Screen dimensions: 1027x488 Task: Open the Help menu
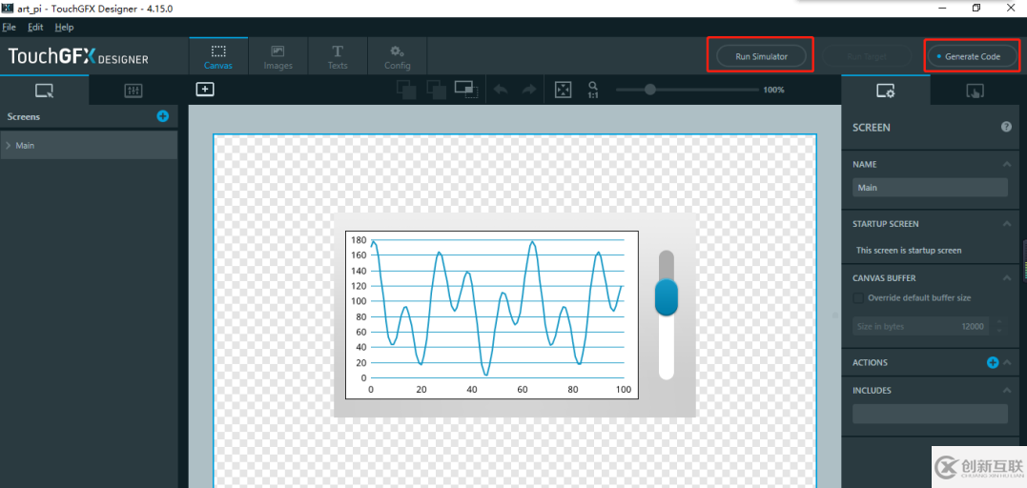64,28
